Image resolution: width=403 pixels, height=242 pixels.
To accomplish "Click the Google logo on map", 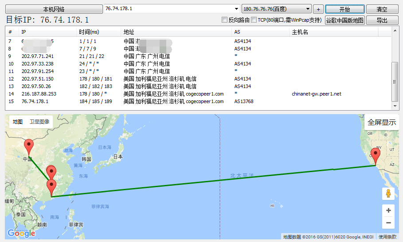I will pos(21,233).
